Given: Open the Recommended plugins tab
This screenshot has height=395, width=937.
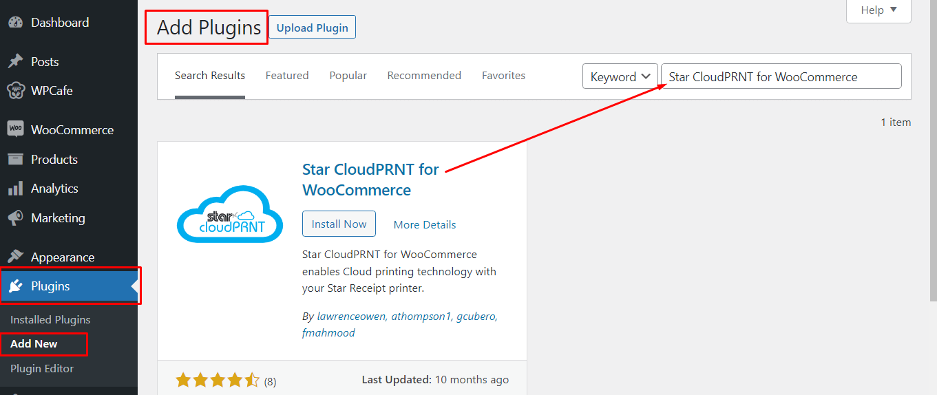Looking at the screenshot, I should tap(424, 76).
